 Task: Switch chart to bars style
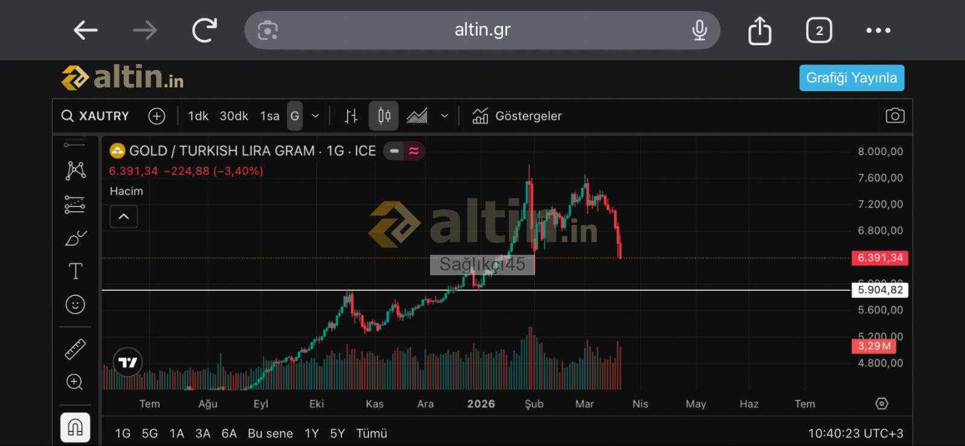tap(351, 116)
